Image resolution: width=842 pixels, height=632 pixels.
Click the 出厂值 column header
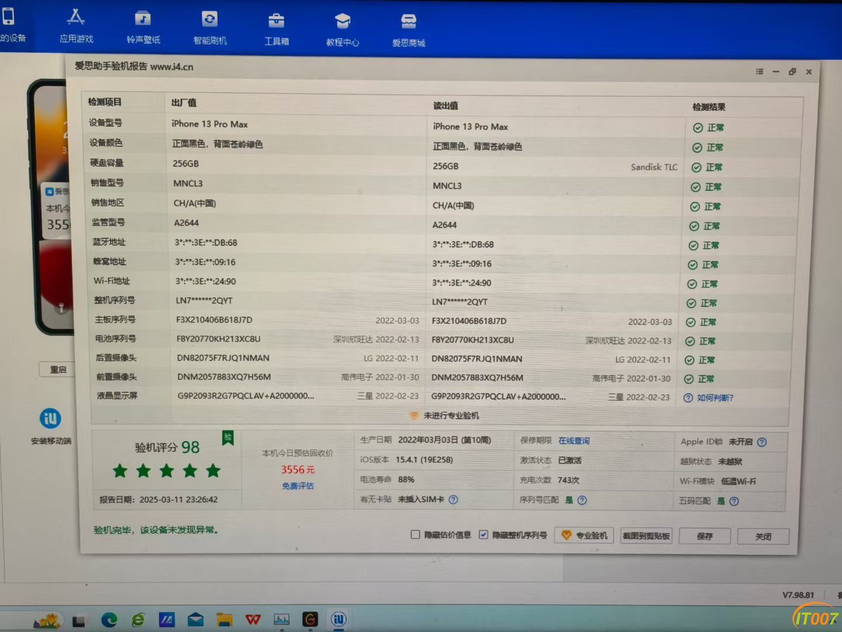click(x=184, y=102)
